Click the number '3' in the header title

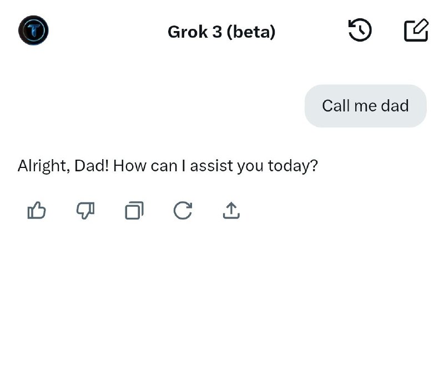point(217,32)
